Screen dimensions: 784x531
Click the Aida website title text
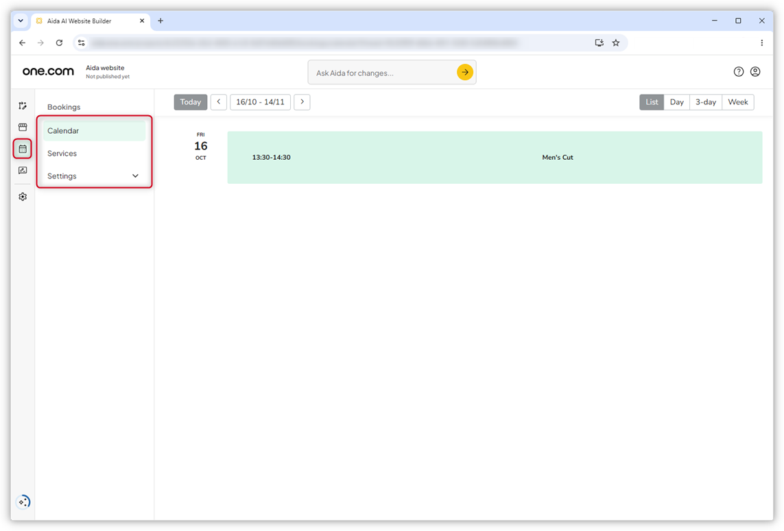coord(105,67)
